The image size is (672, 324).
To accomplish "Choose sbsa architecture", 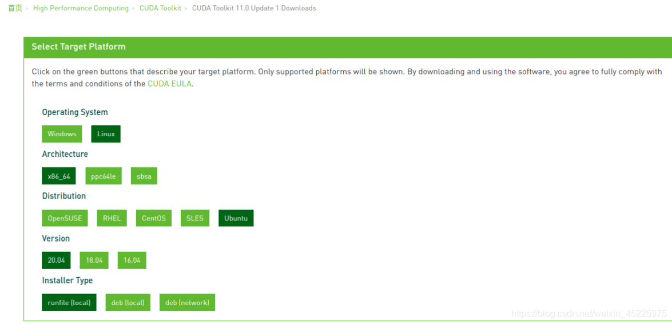I will [144, 176].
